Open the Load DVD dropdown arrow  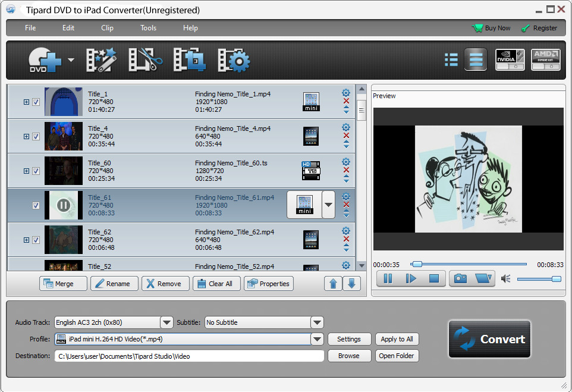[x=71, y=60]
